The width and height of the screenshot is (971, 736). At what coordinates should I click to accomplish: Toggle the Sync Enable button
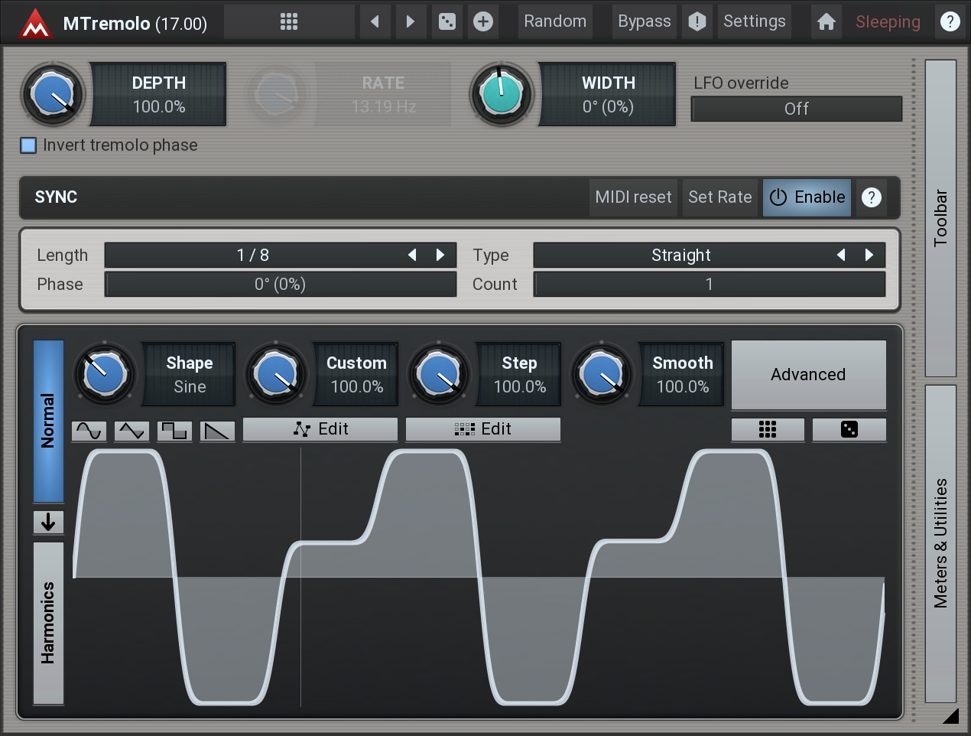point(807,197)
